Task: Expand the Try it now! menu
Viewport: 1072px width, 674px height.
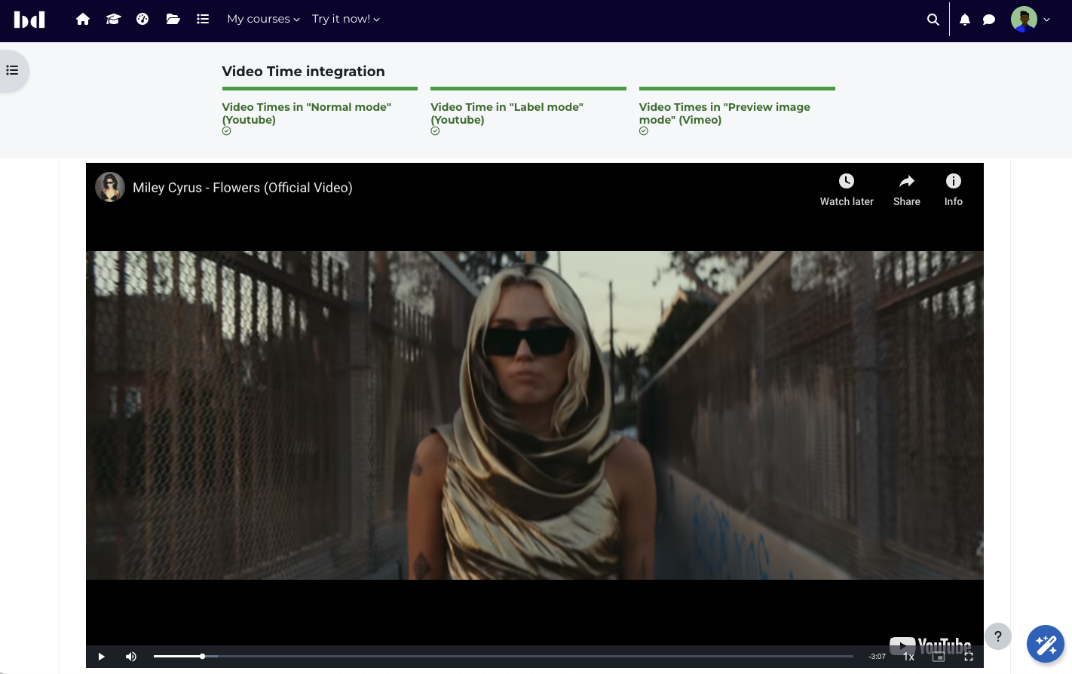Action: [346, 19]
